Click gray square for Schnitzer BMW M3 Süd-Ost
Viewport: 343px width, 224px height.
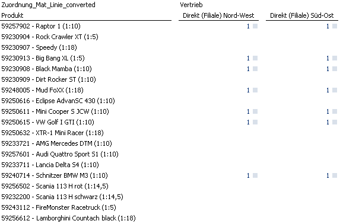(335, 175)
